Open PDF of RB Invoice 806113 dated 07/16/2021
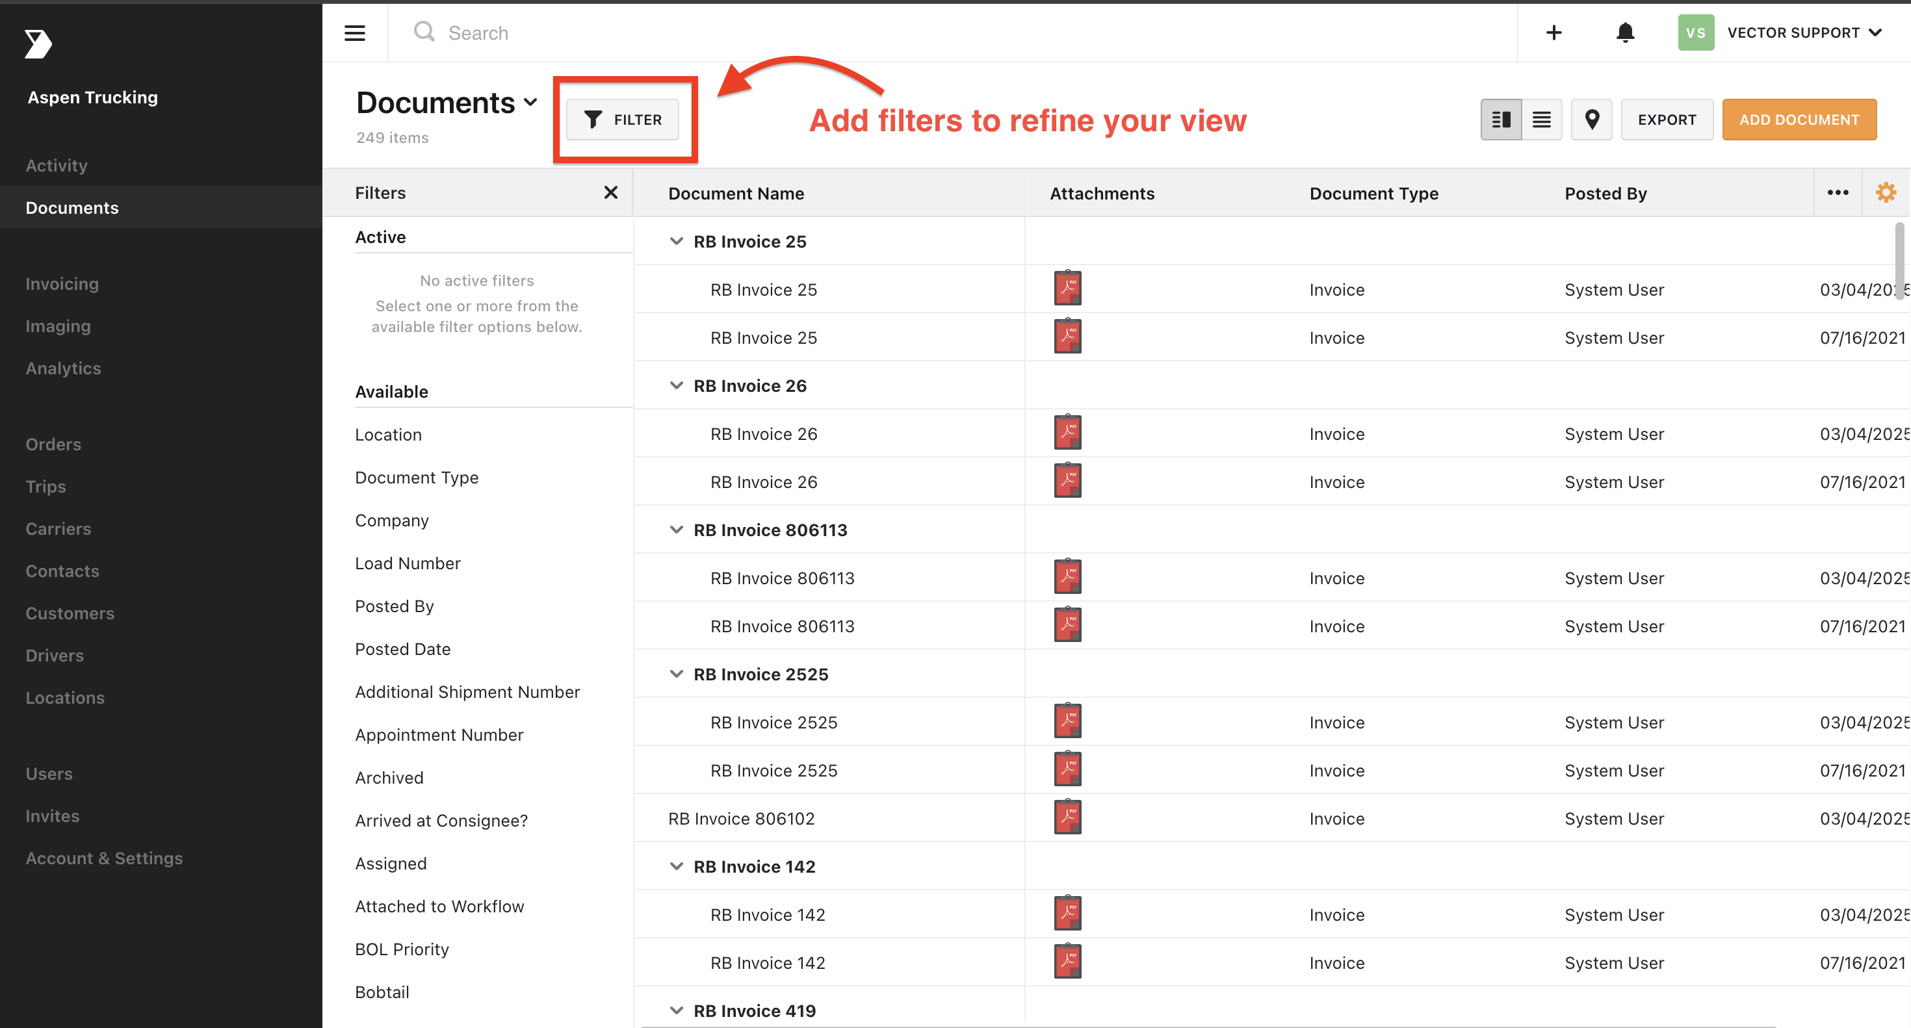Viewport: 1911px width, 1028px height. pyautogui.click(x=1067, y=625)
